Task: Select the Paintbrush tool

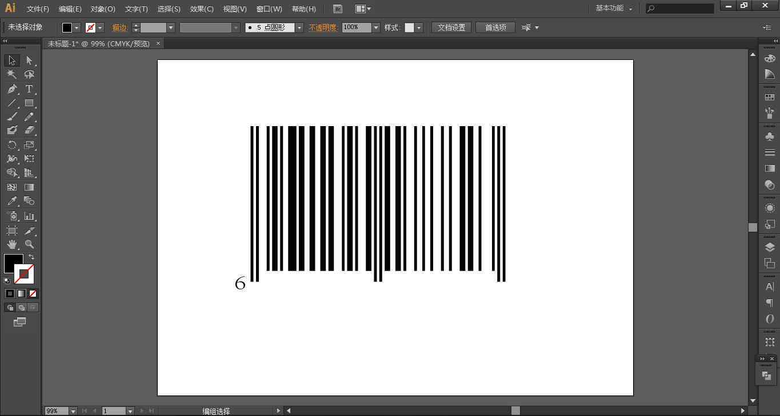Action: pyautogui.click(x=12, y=116)
